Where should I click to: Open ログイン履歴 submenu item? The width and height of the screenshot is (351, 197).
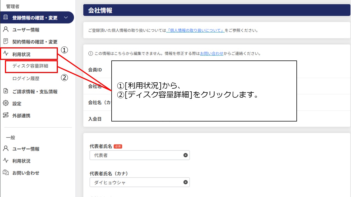click(26, 79)
